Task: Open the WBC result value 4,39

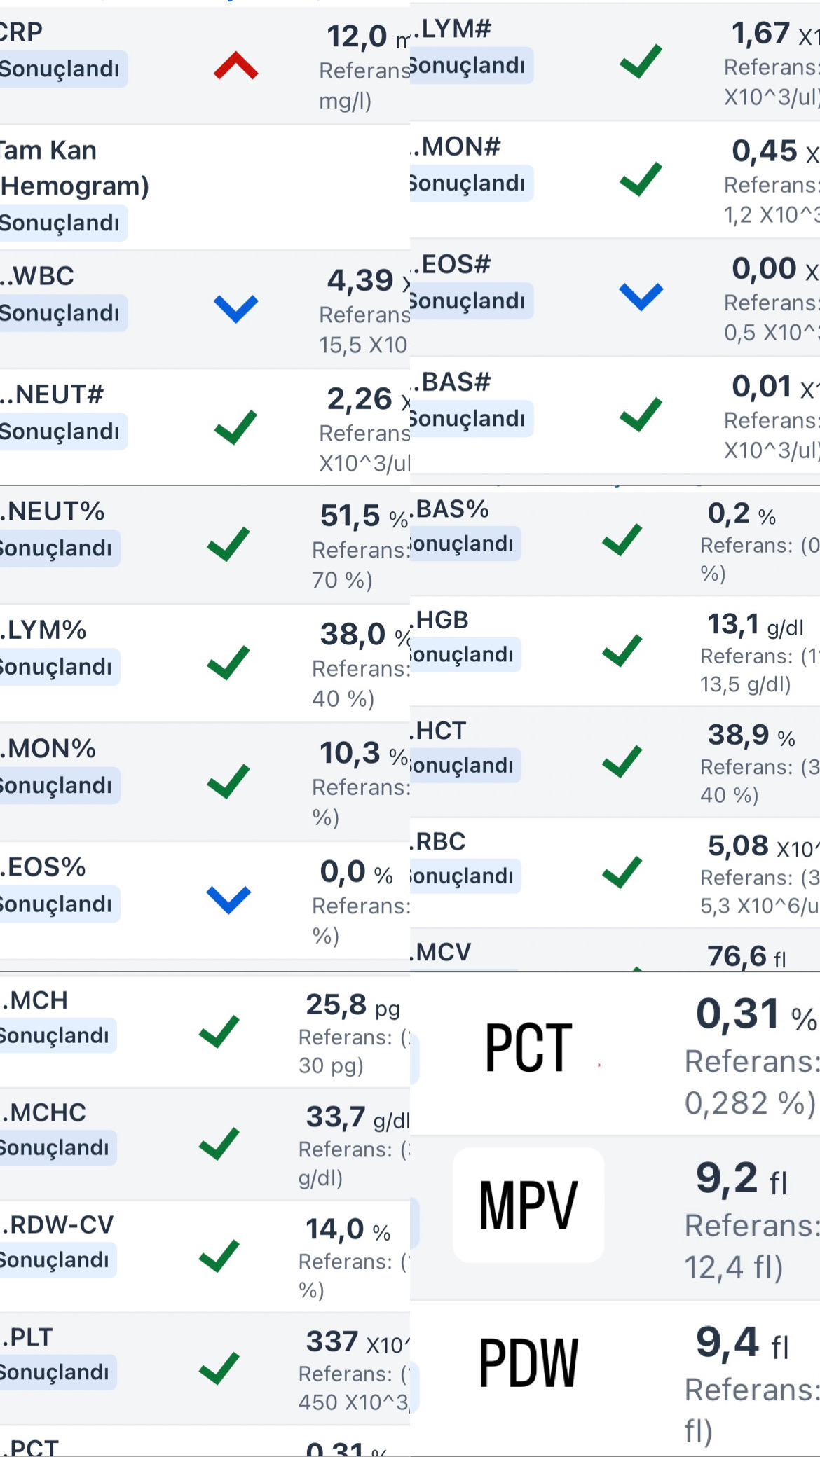Action: (360, 280)
